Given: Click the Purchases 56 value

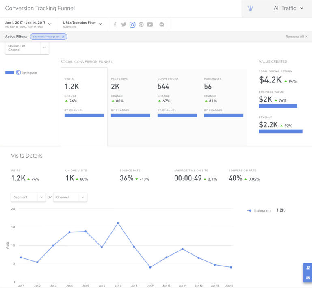Looking at the screenshot, I should [208, 87].
